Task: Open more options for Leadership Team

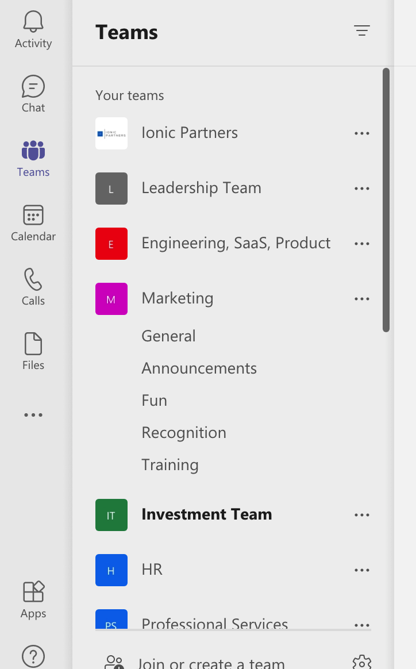Action: [x=362, y=189]
